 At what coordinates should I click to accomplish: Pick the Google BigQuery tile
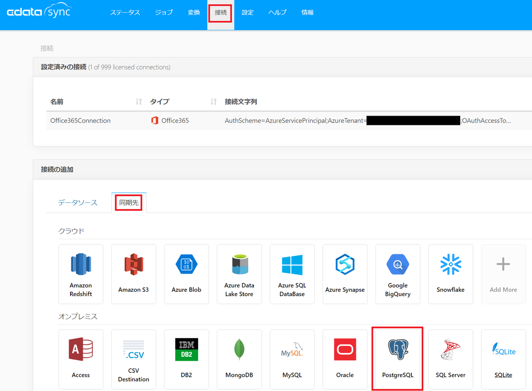(x=398, y=274)
